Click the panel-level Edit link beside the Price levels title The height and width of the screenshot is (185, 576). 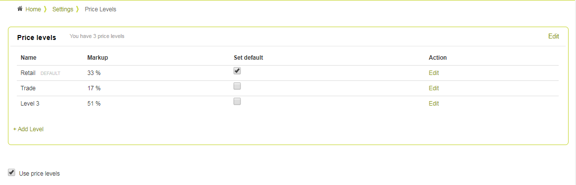tap(554, 37)
